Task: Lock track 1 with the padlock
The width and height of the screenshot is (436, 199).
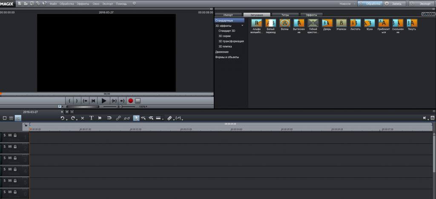Action: pyautogui.click(x=15, y=135)
